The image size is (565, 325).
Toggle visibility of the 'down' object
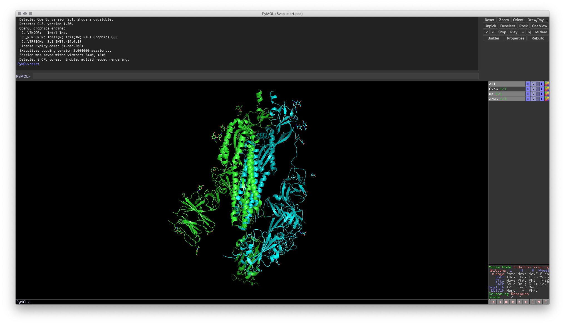pyautogui.click(x=507, y=99)
